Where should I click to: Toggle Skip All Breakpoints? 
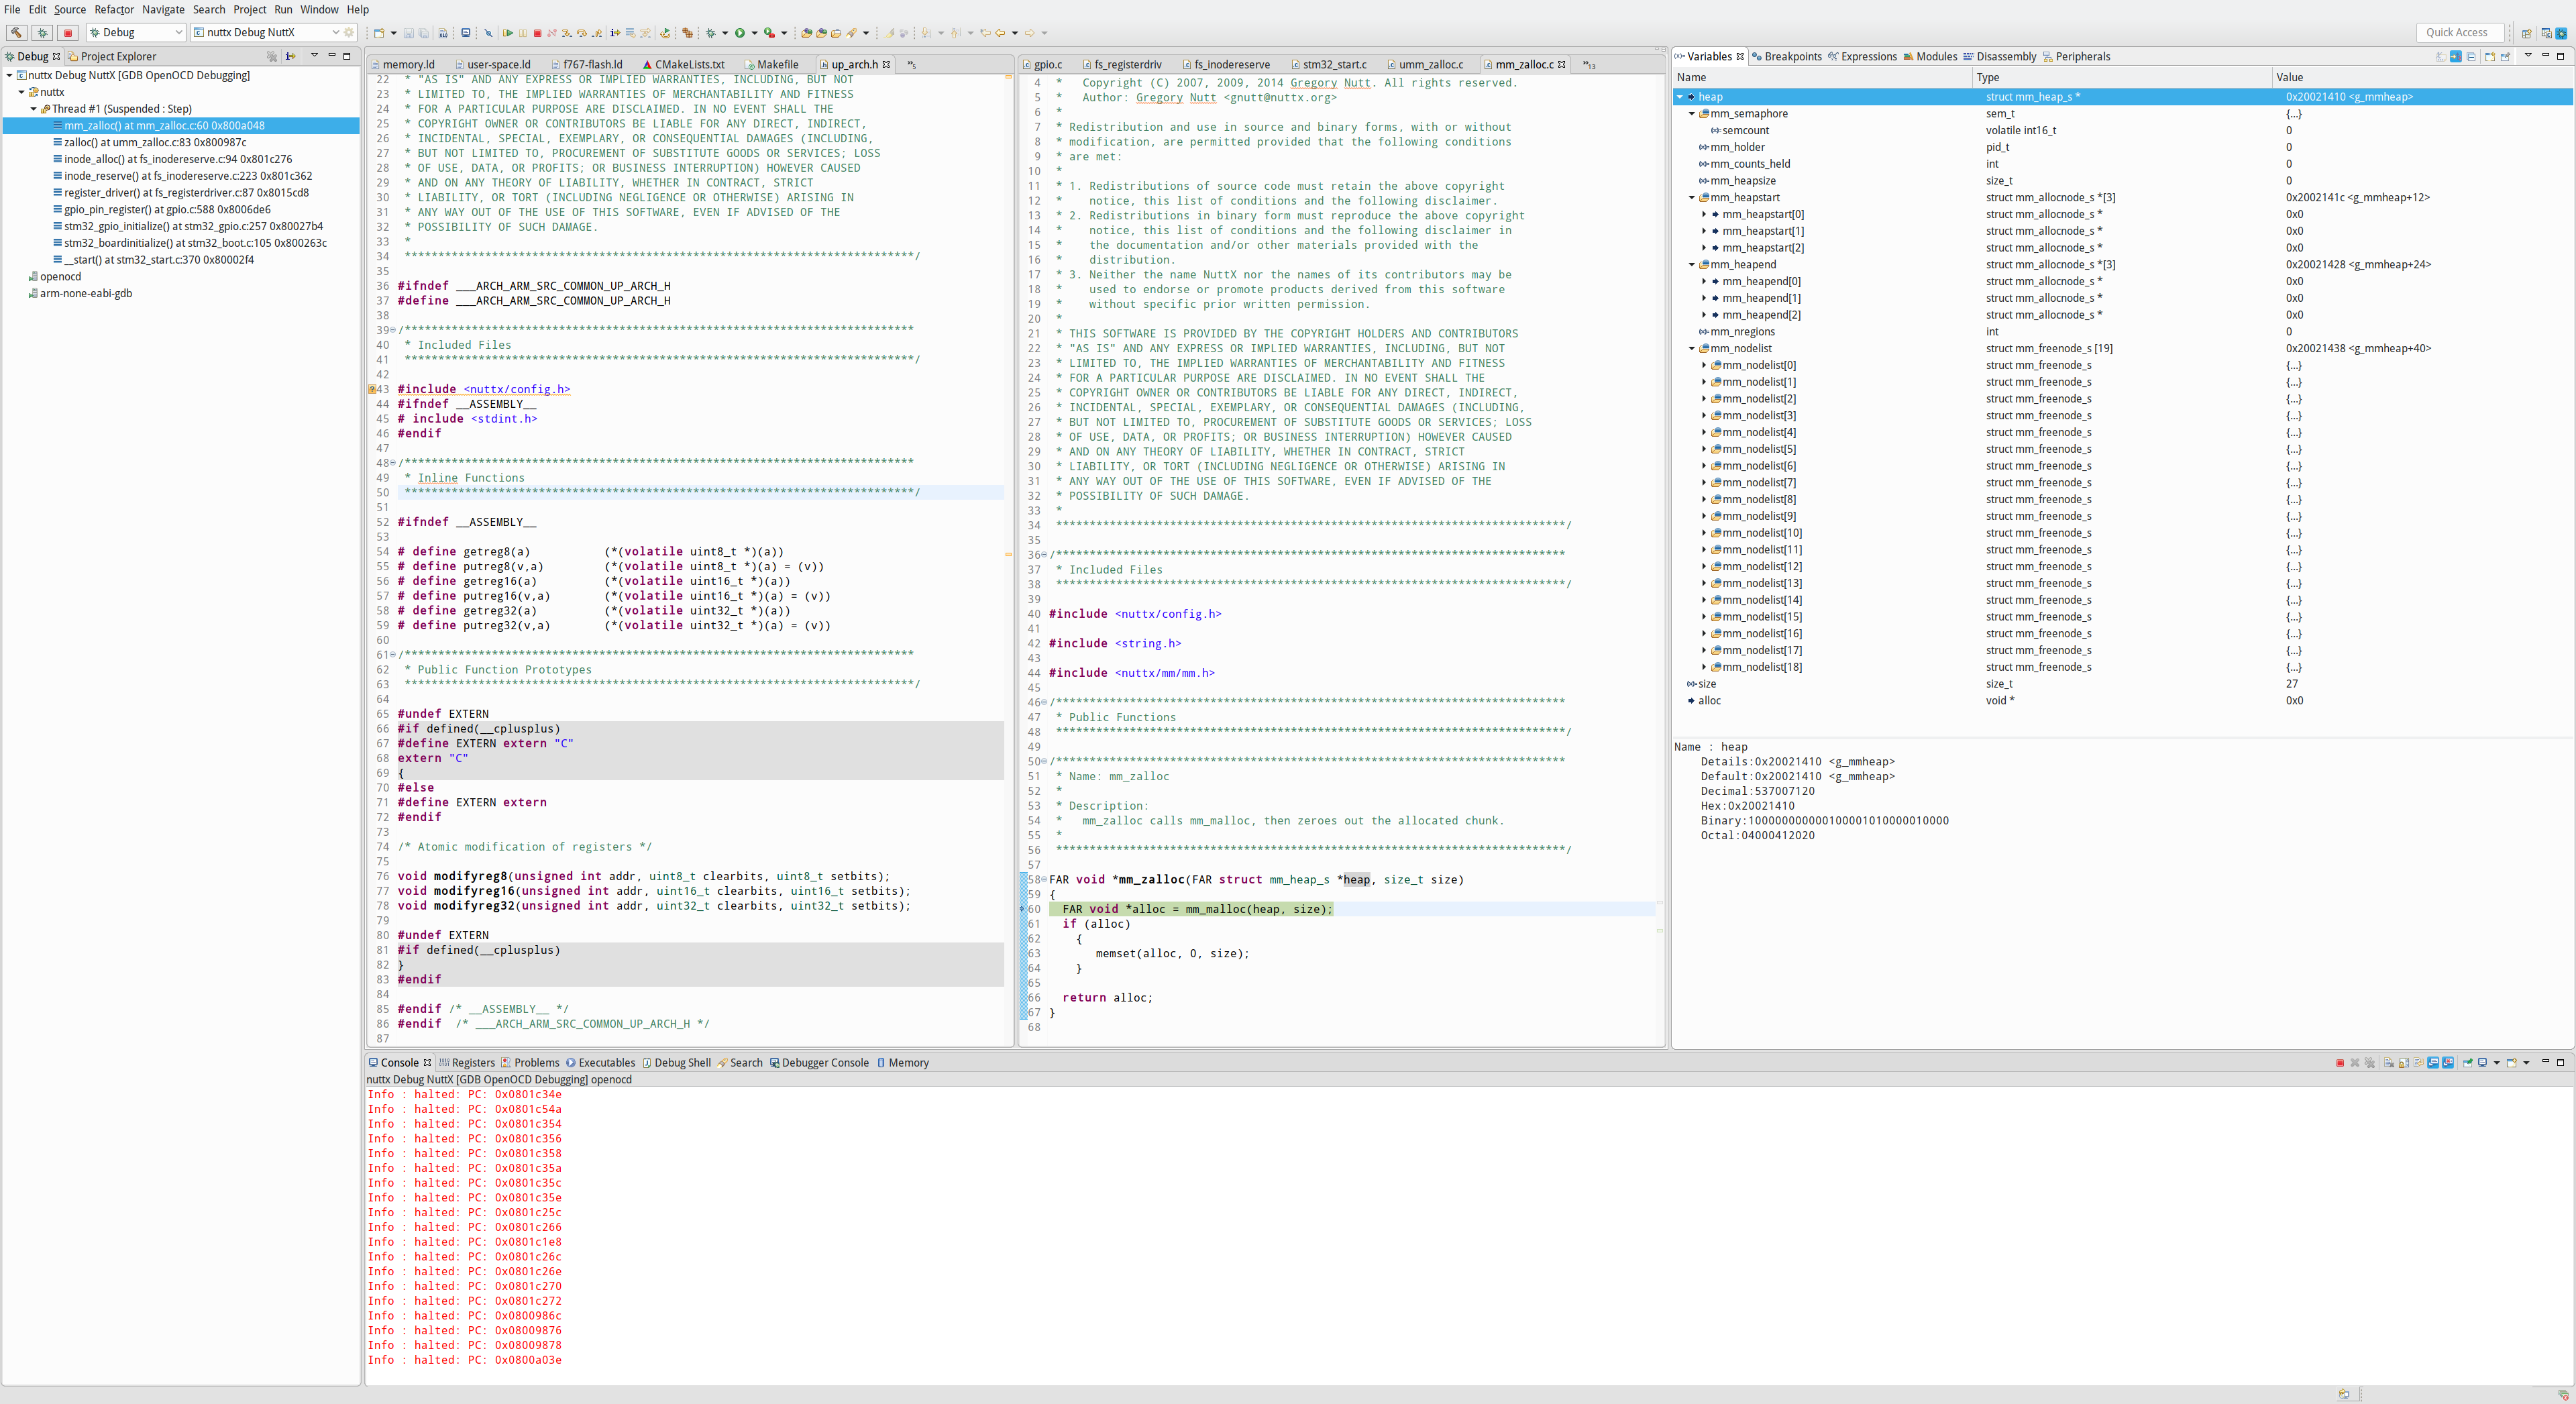click(x=489, y=33)
